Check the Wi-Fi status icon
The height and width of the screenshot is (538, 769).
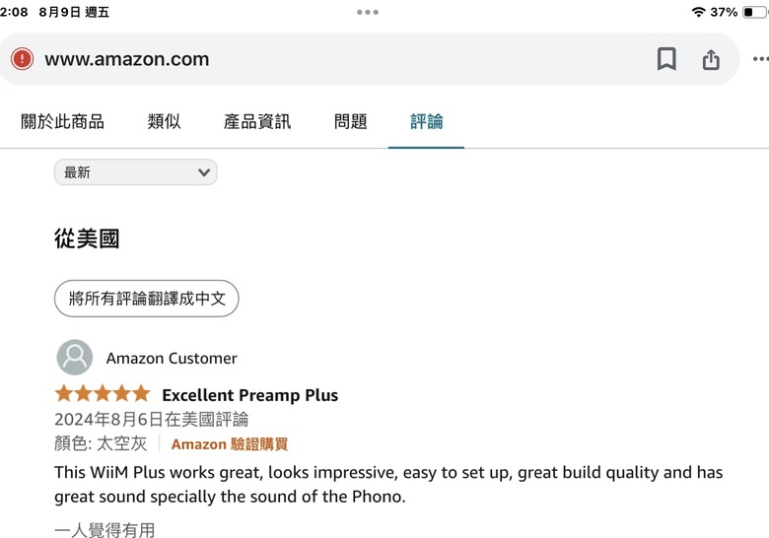pos(698,12)
